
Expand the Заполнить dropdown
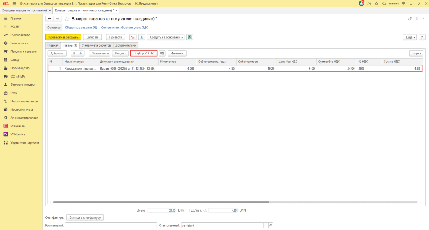(99, 53)
